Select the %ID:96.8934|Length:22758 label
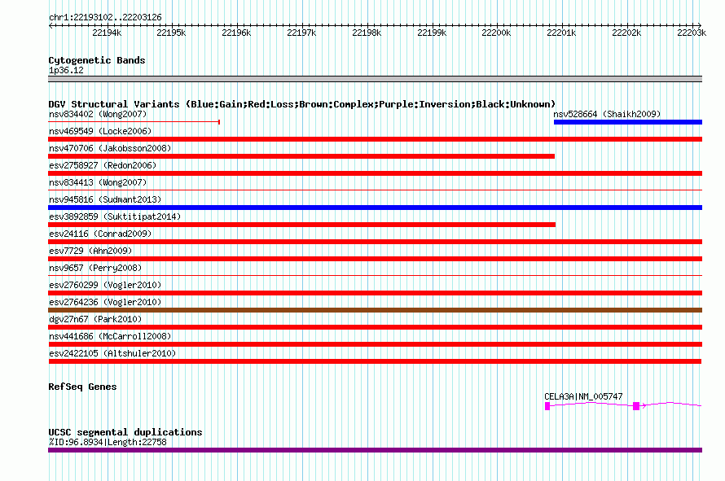Viewport: 725px width, 481px height. pyautogui.click(x=108, y=442)
